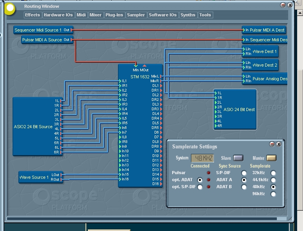Click the yellow circle logo in Routing Window

click(10, 9)
